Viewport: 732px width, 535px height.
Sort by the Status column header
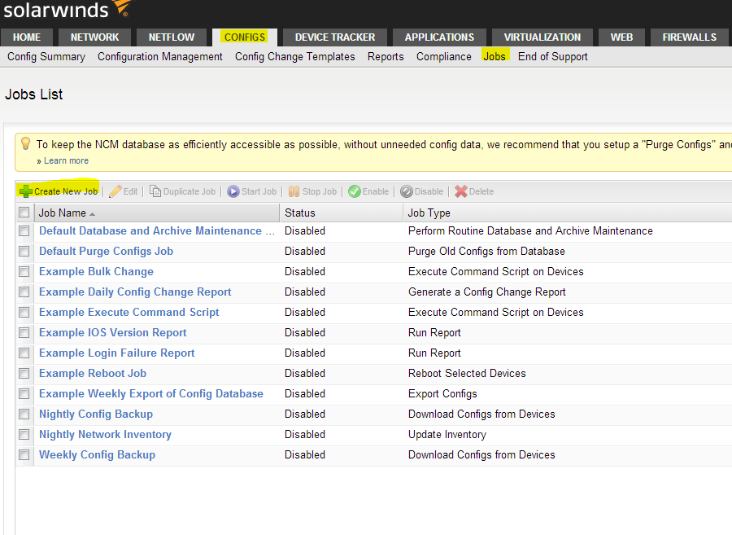click(342, 213)
